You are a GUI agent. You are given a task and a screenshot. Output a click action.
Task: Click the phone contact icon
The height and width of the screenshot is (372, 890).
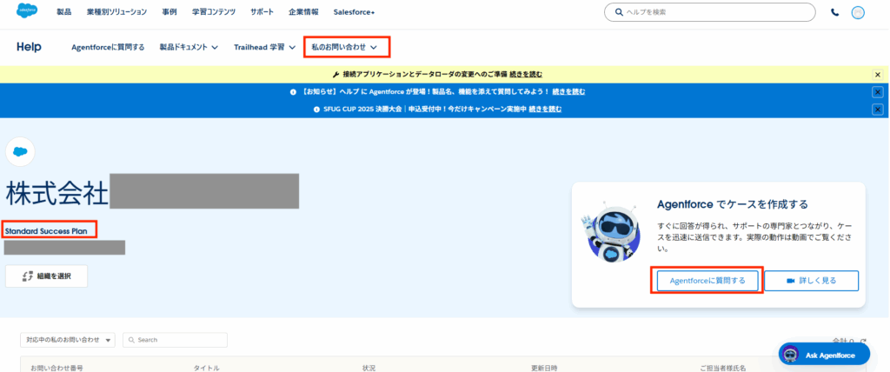pos(835,12)
